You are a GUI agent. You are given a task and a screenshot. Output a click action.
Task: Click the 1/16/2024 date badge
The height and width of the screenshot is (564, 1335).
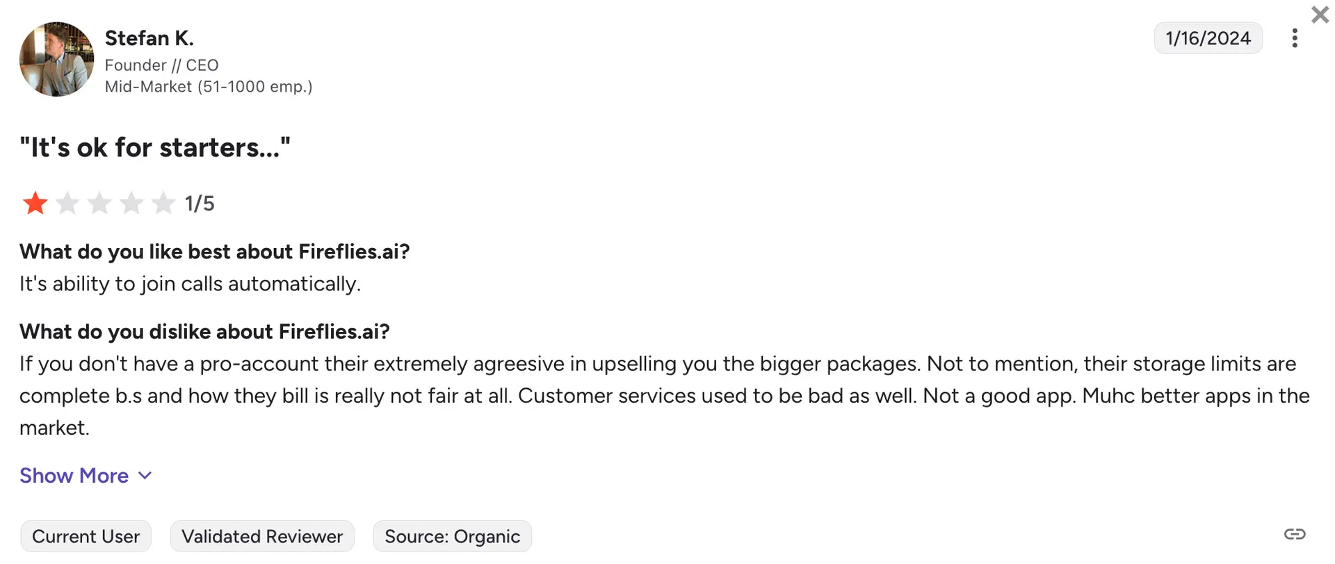(x=1208, y=38)
